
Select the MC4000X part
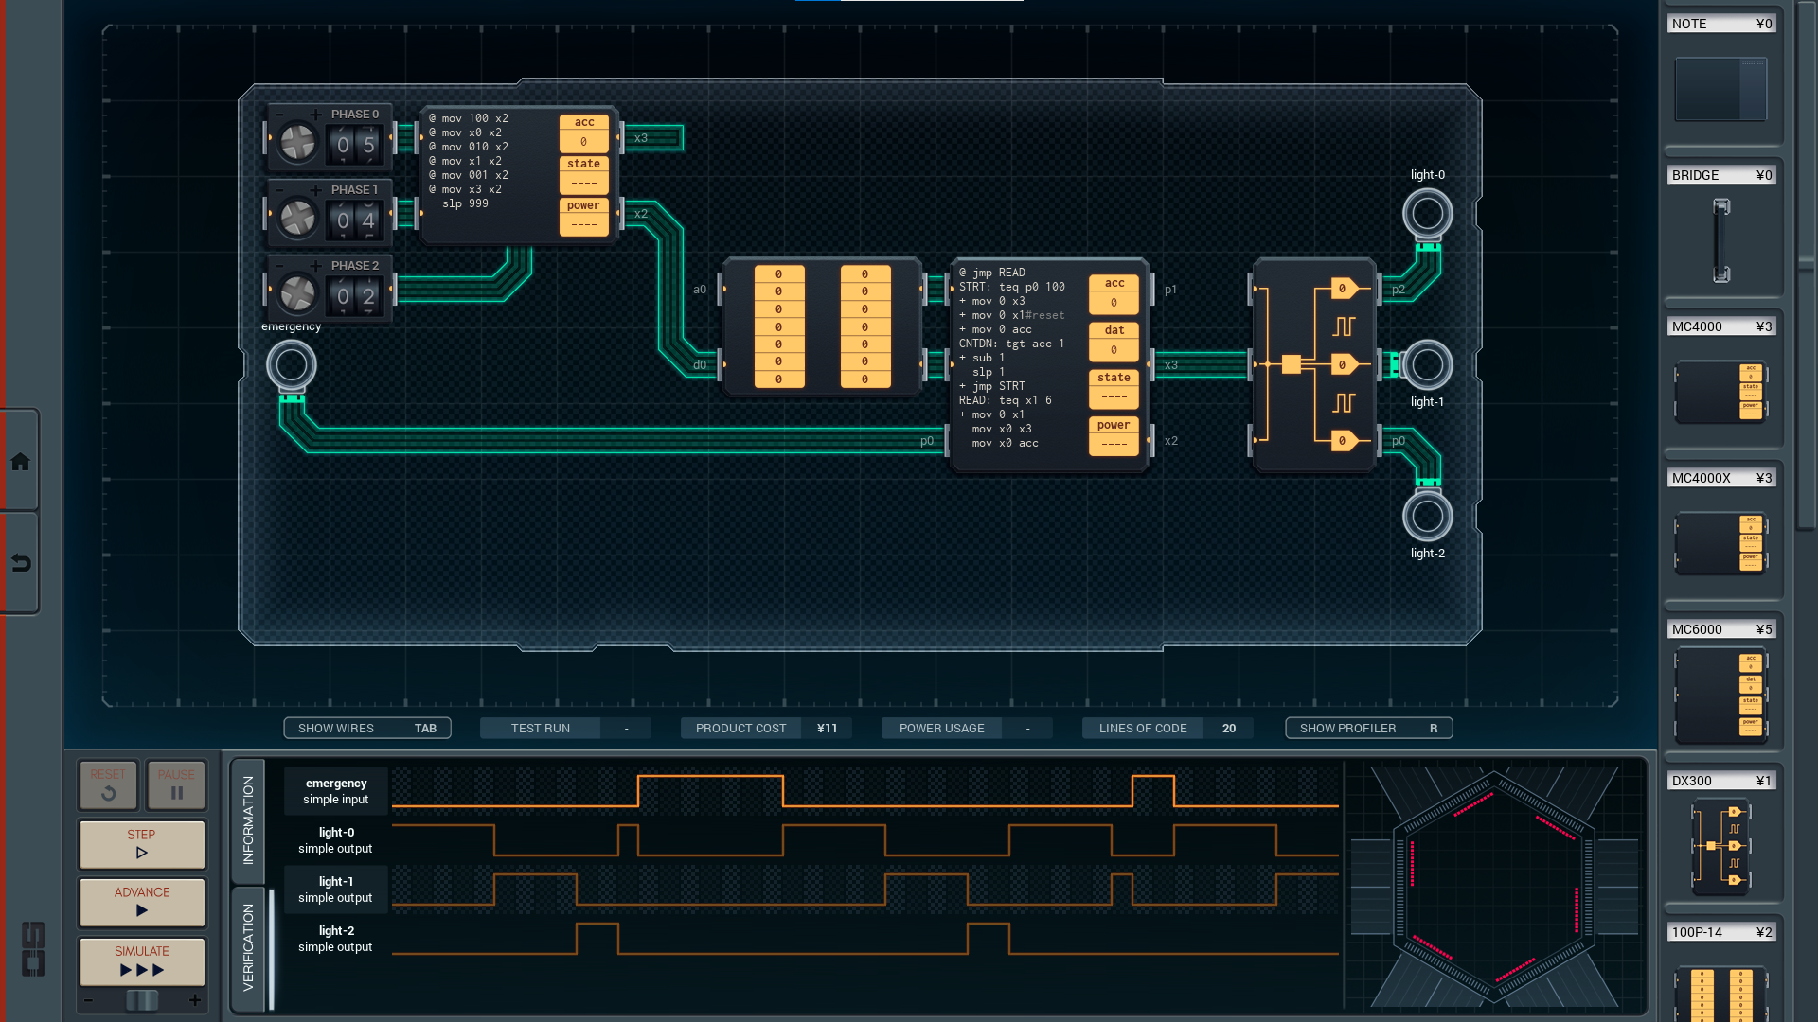pyautogui.click(x=1720, y=543)
